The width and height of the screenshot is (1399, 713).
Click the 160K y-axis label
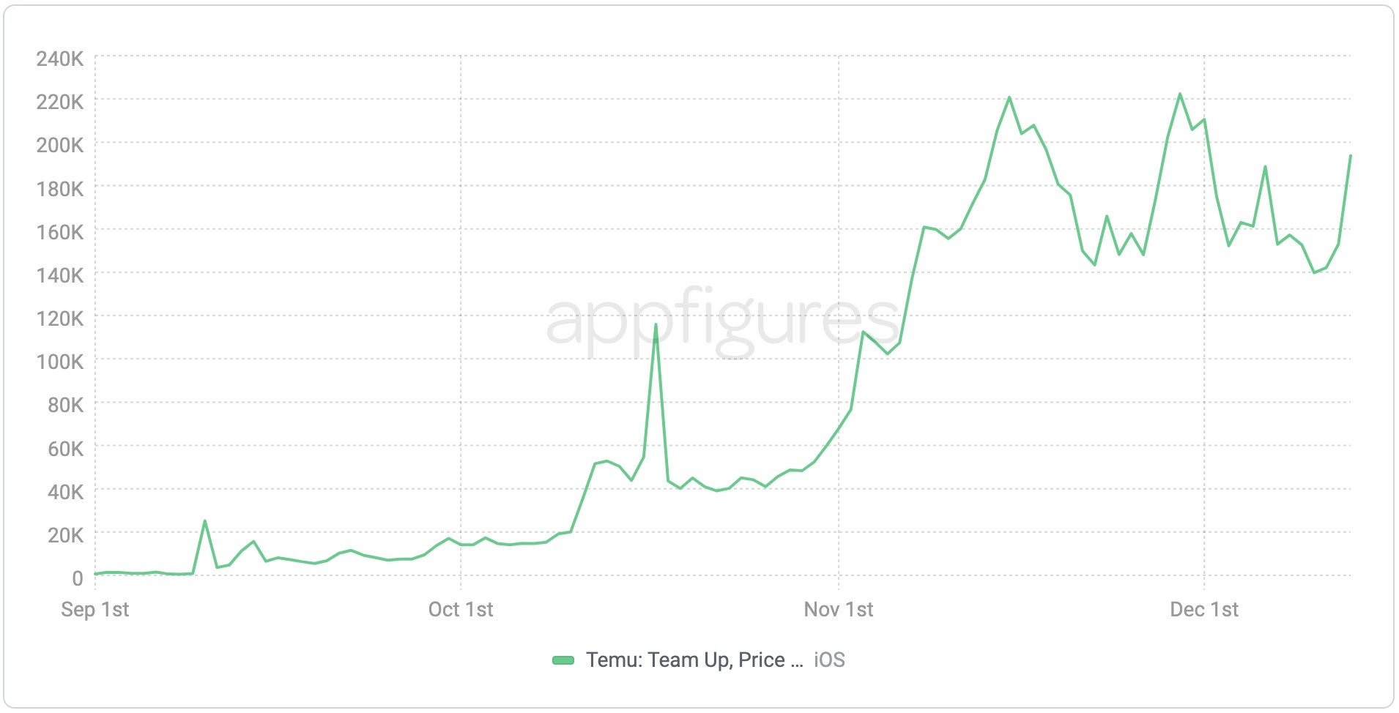click(60, 232)
